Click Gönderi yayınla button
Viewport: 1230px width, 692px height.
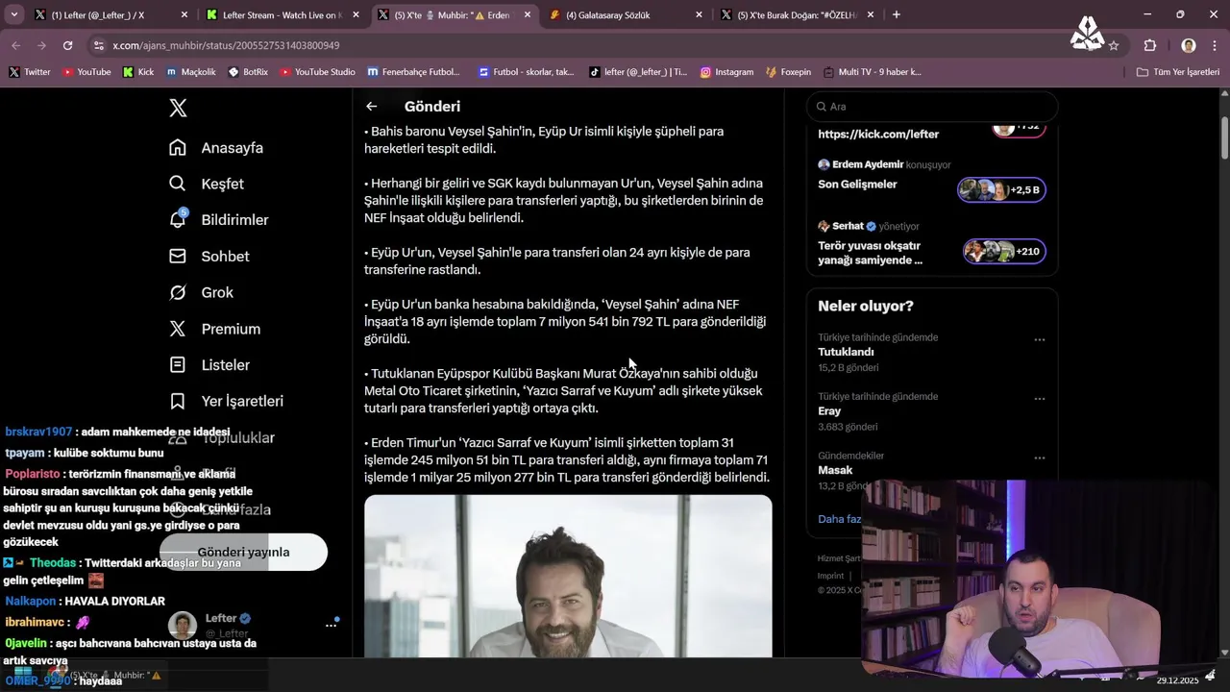point(243,553)
